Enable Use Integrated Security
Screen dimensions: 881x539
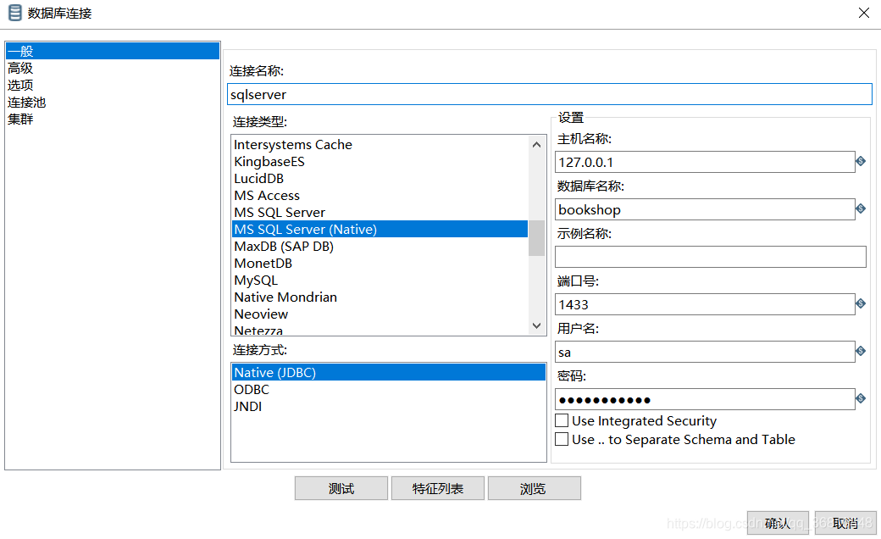(x=562, y=420)
